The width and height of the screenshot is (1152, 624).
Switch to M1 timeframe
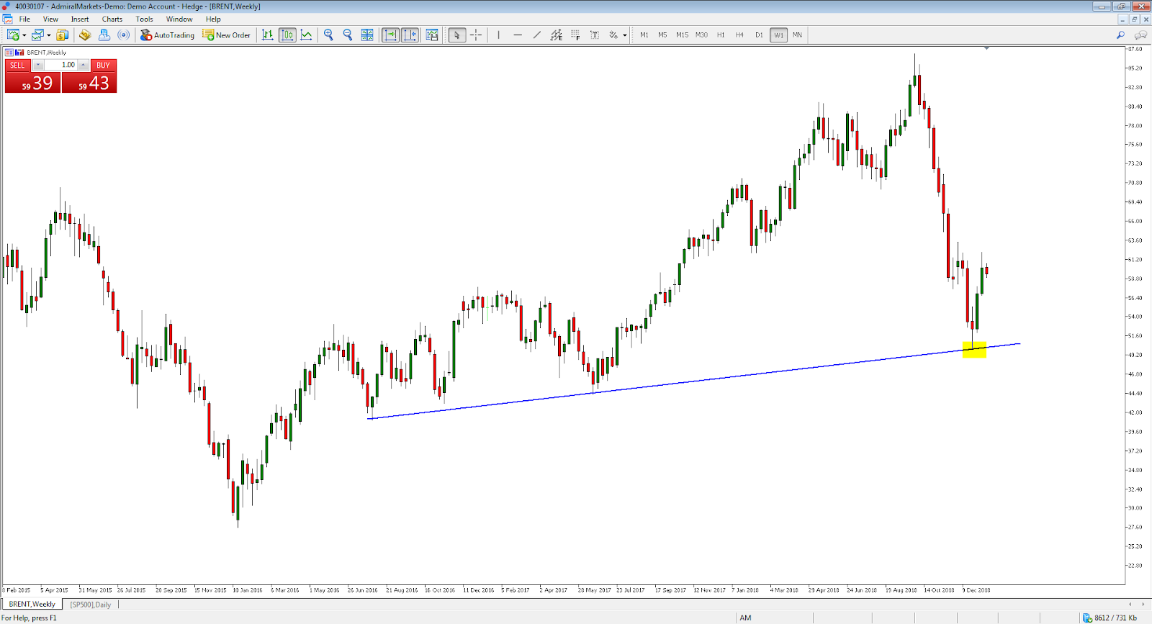[644, 35]
